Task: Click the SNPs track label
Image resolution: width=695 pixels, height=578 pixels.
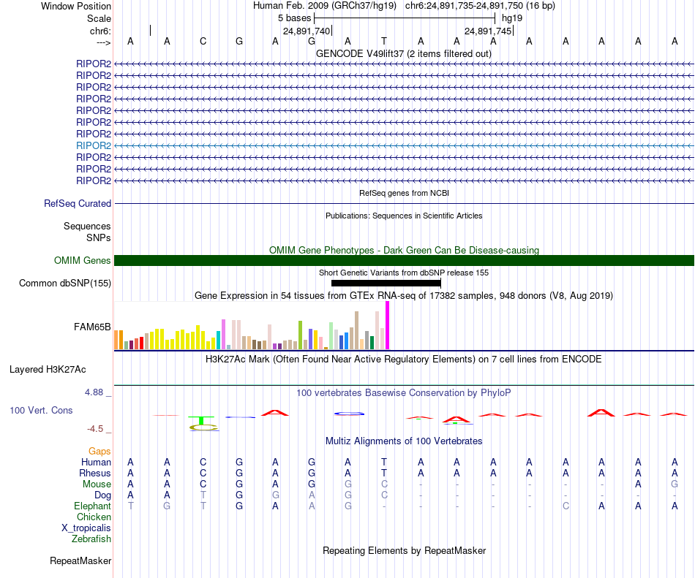Action: pyautogui.click(x=99, y=237)
